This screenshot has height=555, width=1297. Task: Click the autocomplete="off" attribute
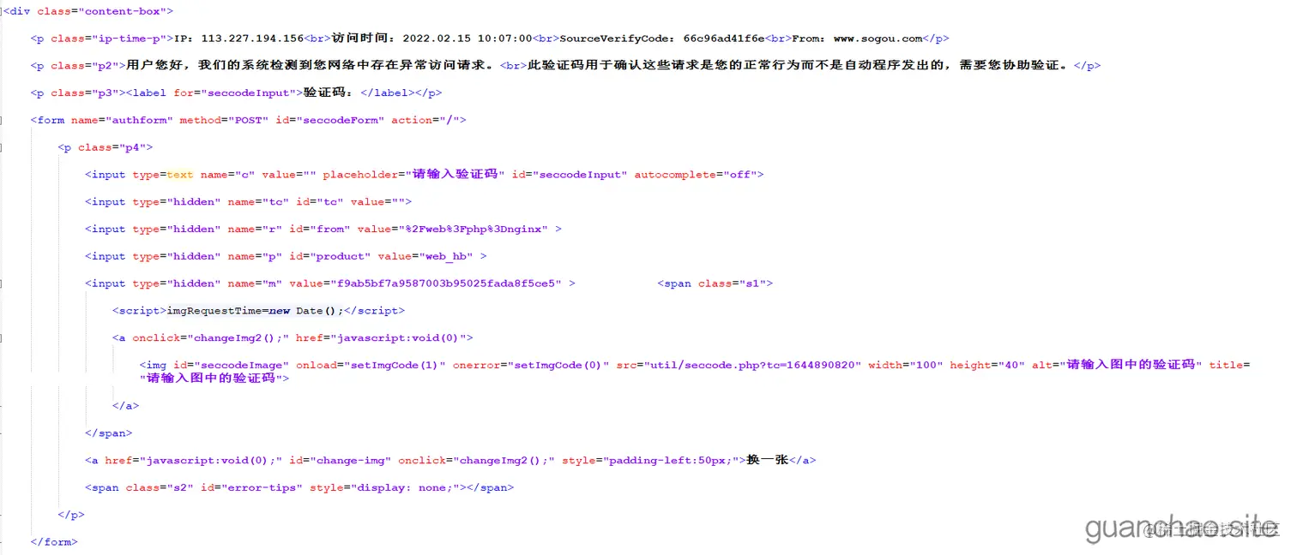(x=695, y=175)
